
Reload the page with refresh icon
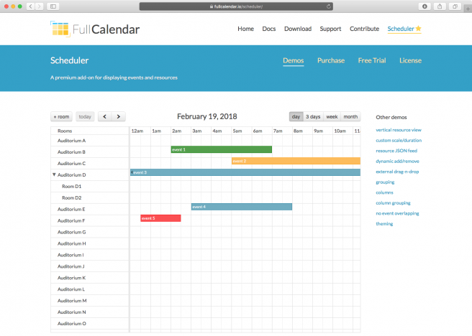coord(328,6)
